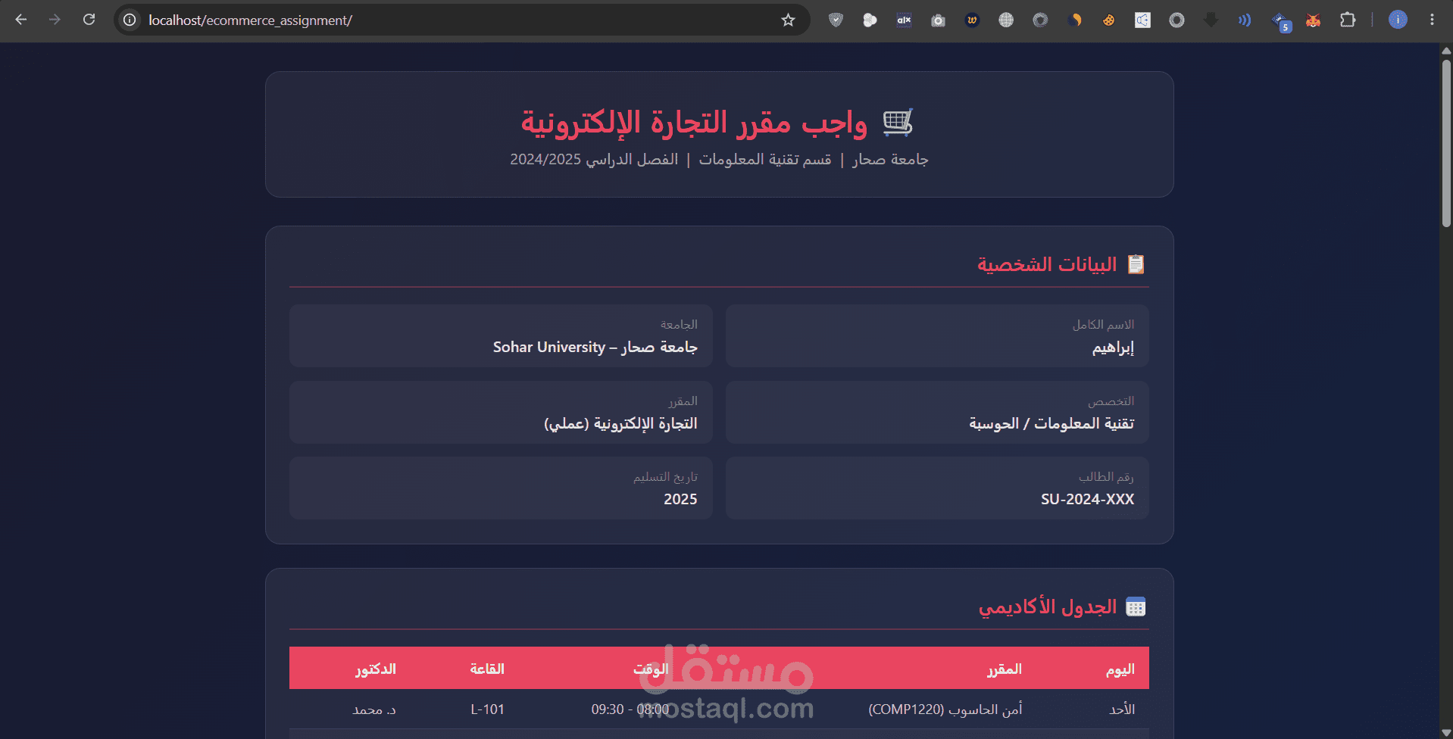Image resolution: width=1453 pixels, height=739 pixels.
Task: Open the Extensions puzzle piece menu
Action: (x=1347, y=20)
